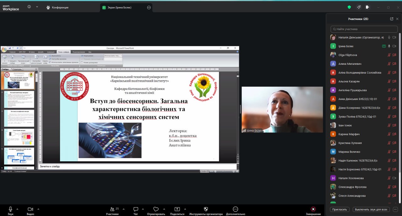This screenshot has width=402, height=216.
Task: Click green sharing icon beside Ірина Бєлих
Action: (x=384, y=46)
